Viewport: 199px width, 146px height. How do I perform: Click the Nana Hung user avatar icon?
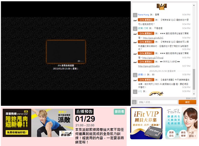135,15
